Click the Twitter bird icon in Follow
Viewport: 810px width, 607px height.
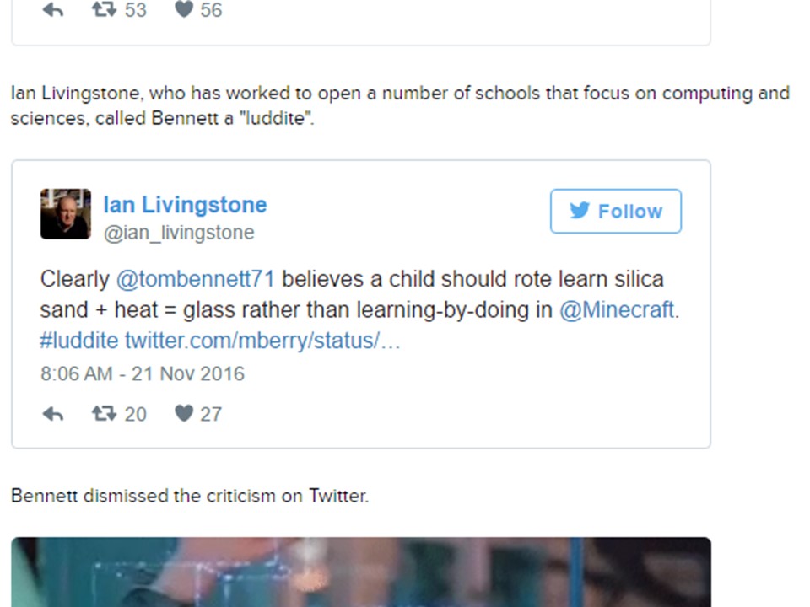pos(580,211)
